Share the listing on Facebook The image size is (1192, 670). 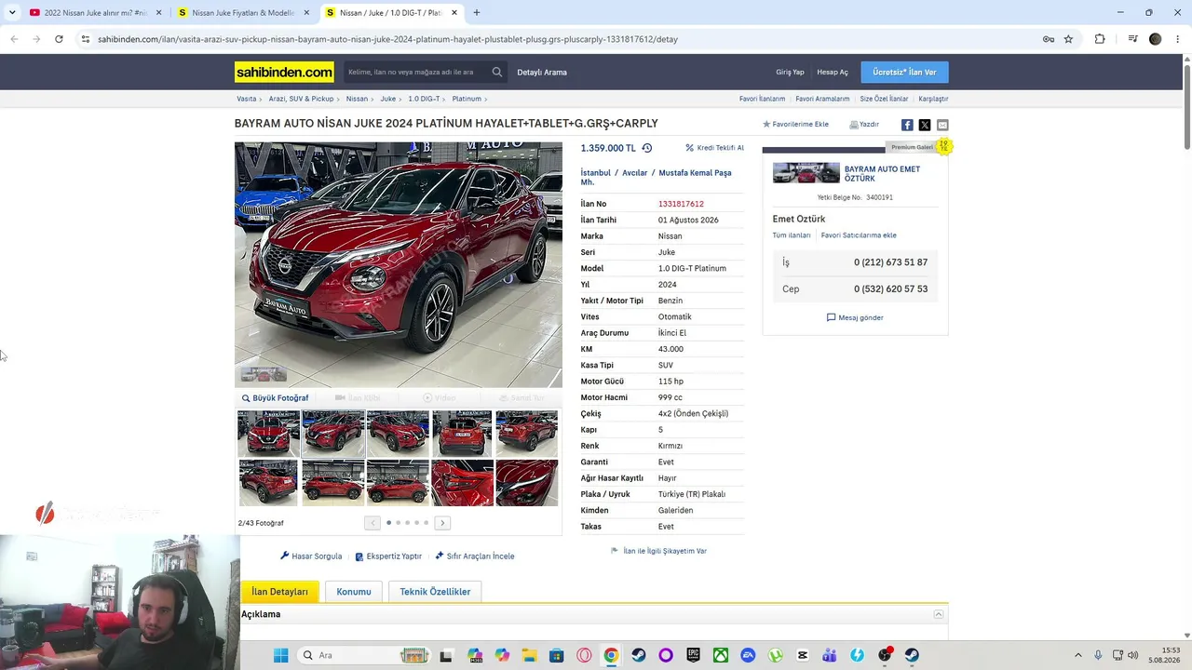[x=907, y=125]
